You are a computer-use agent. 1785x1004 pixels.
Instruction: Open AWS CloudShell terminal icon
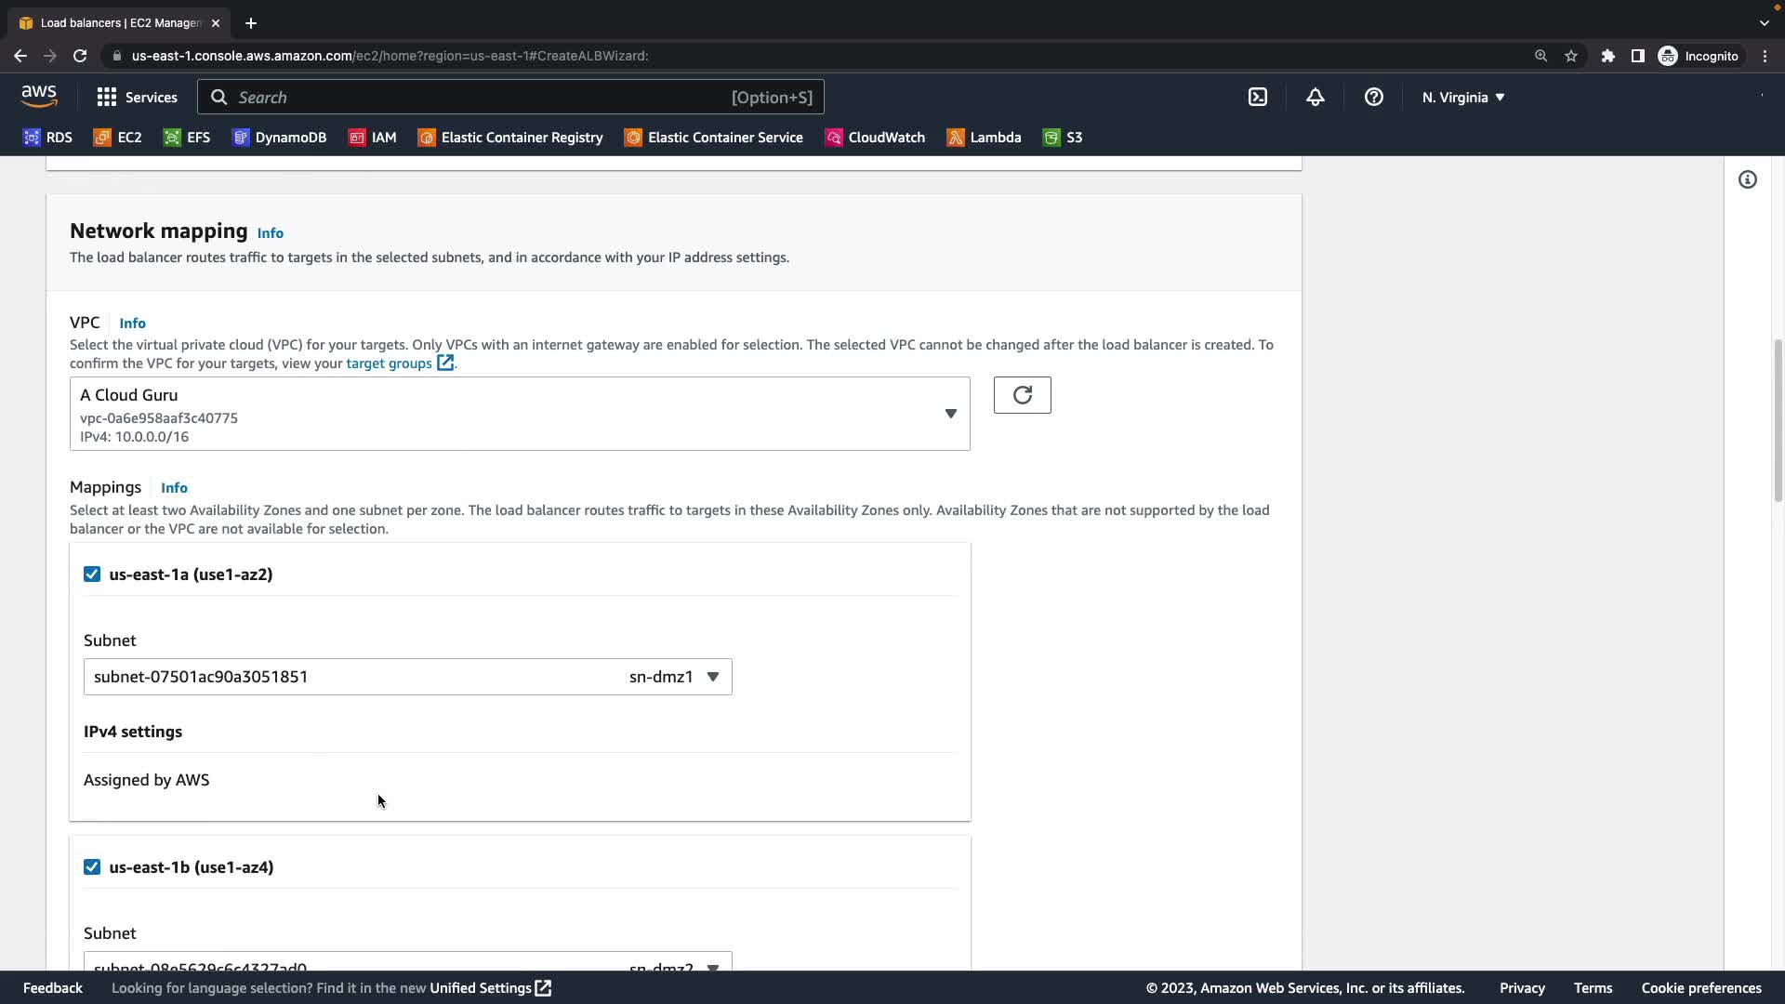tap(1257, 97)
